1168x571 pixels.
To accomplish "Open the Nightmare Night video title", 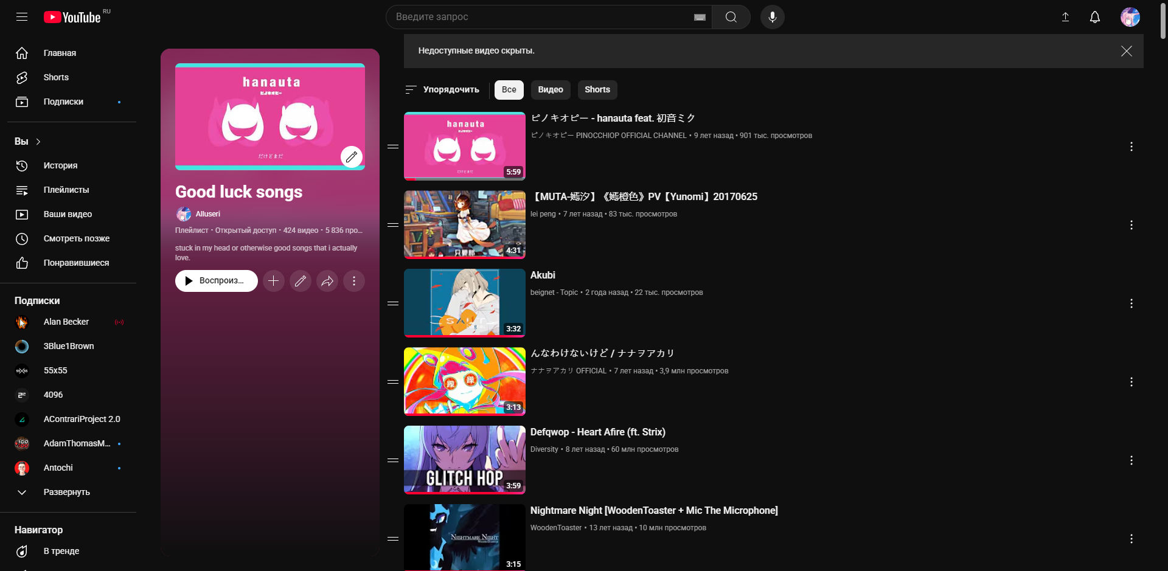I will coord(654,510).
